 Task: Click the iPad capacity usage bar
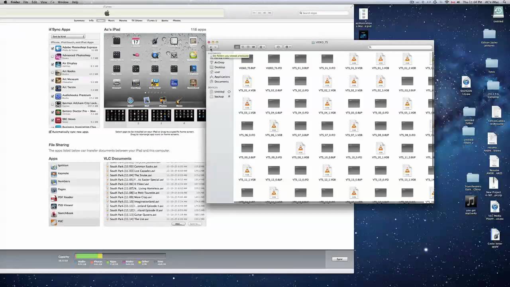click(x=120, y=256)
